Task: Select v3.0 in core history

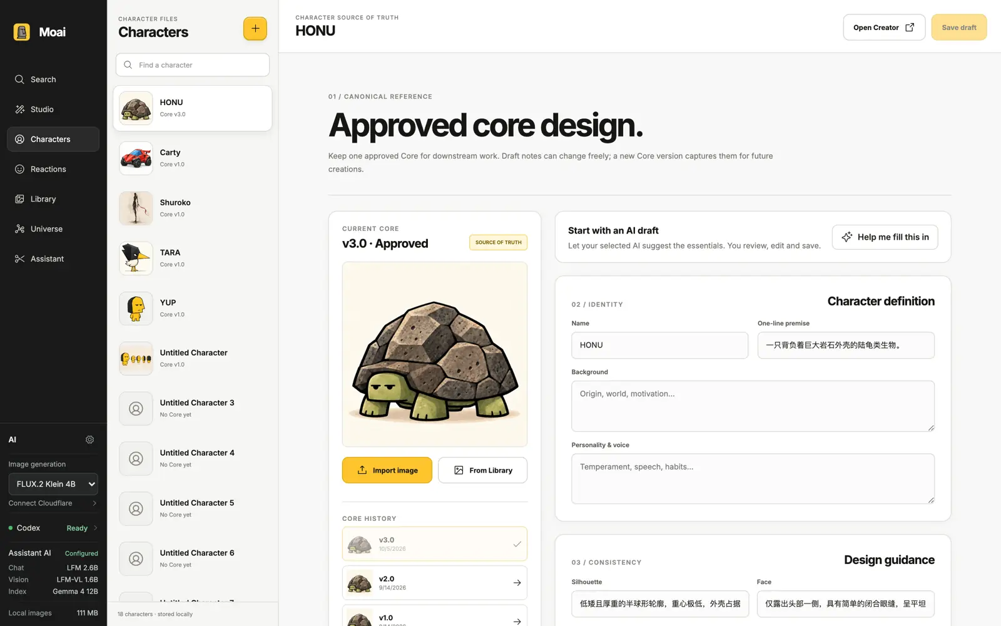Action: coord(435,544)
